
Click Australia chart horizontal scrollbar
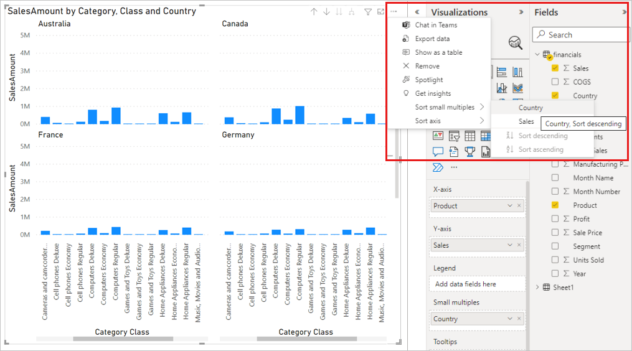tap(123, 339)
